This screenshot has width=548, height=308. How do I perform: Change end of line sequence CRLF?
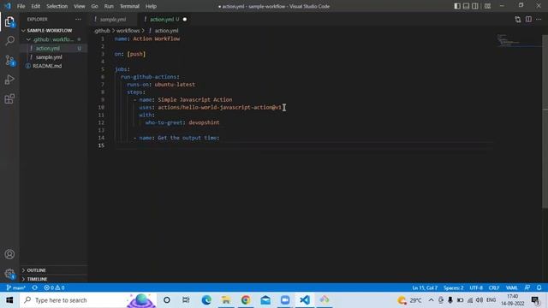[494, 287]
